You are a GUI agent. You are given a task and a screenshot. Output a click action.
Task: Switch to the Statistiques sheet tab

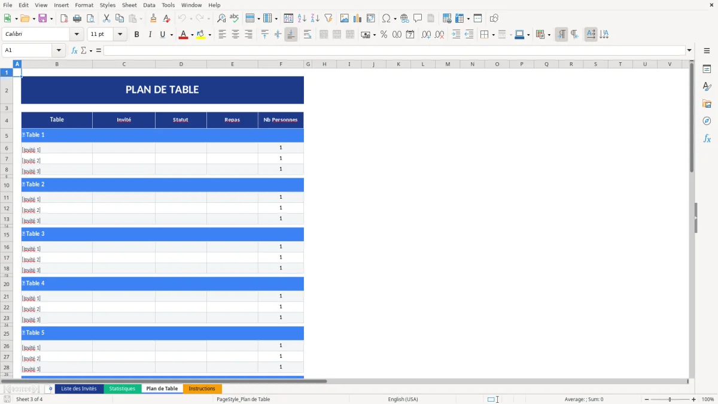(122, 388)
